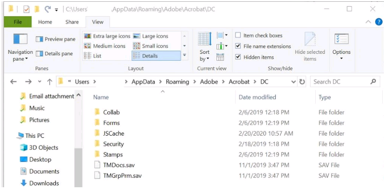Open the File ribbon tab

click(18, 22)
